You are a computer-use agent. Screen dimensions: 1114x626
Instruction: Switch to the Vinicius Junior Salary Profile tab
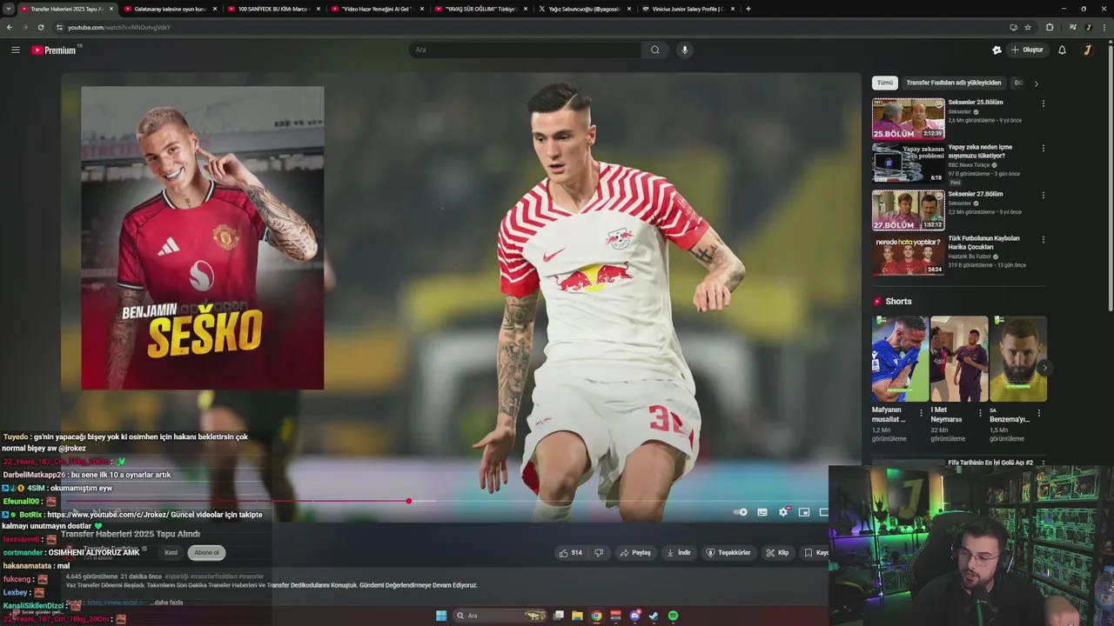pyautogui.click(x=687, y=9)
